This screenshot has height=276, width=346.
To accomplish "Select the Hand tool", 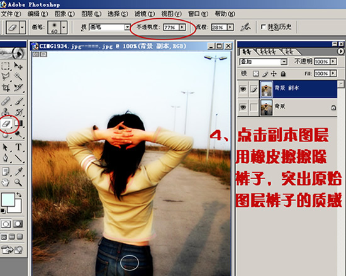I will click(6, 182).
